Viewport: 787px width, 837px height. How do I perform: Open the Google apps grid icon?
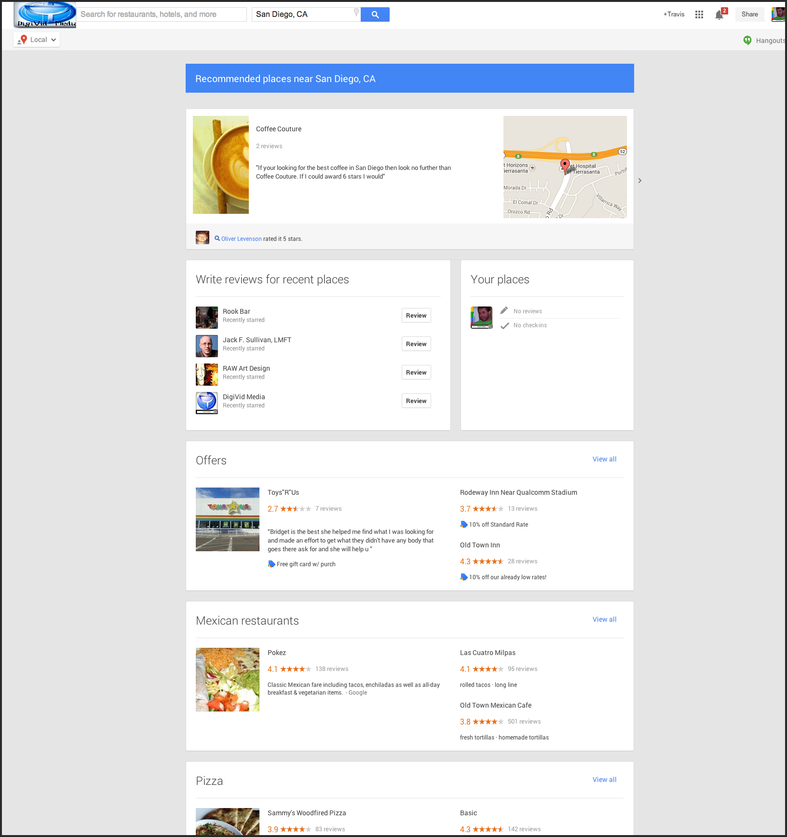tap(699, 14)
